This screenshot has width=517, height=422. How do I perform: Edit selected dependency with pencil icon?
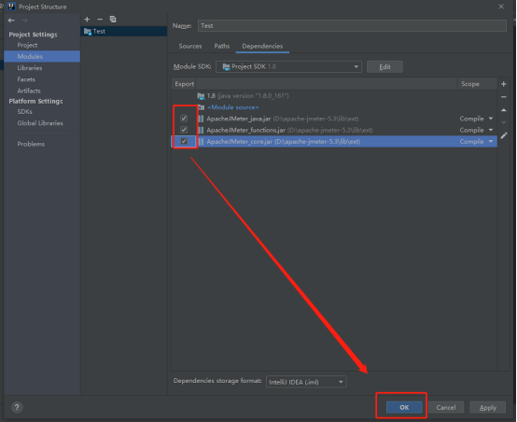click(x=504, y=135)
